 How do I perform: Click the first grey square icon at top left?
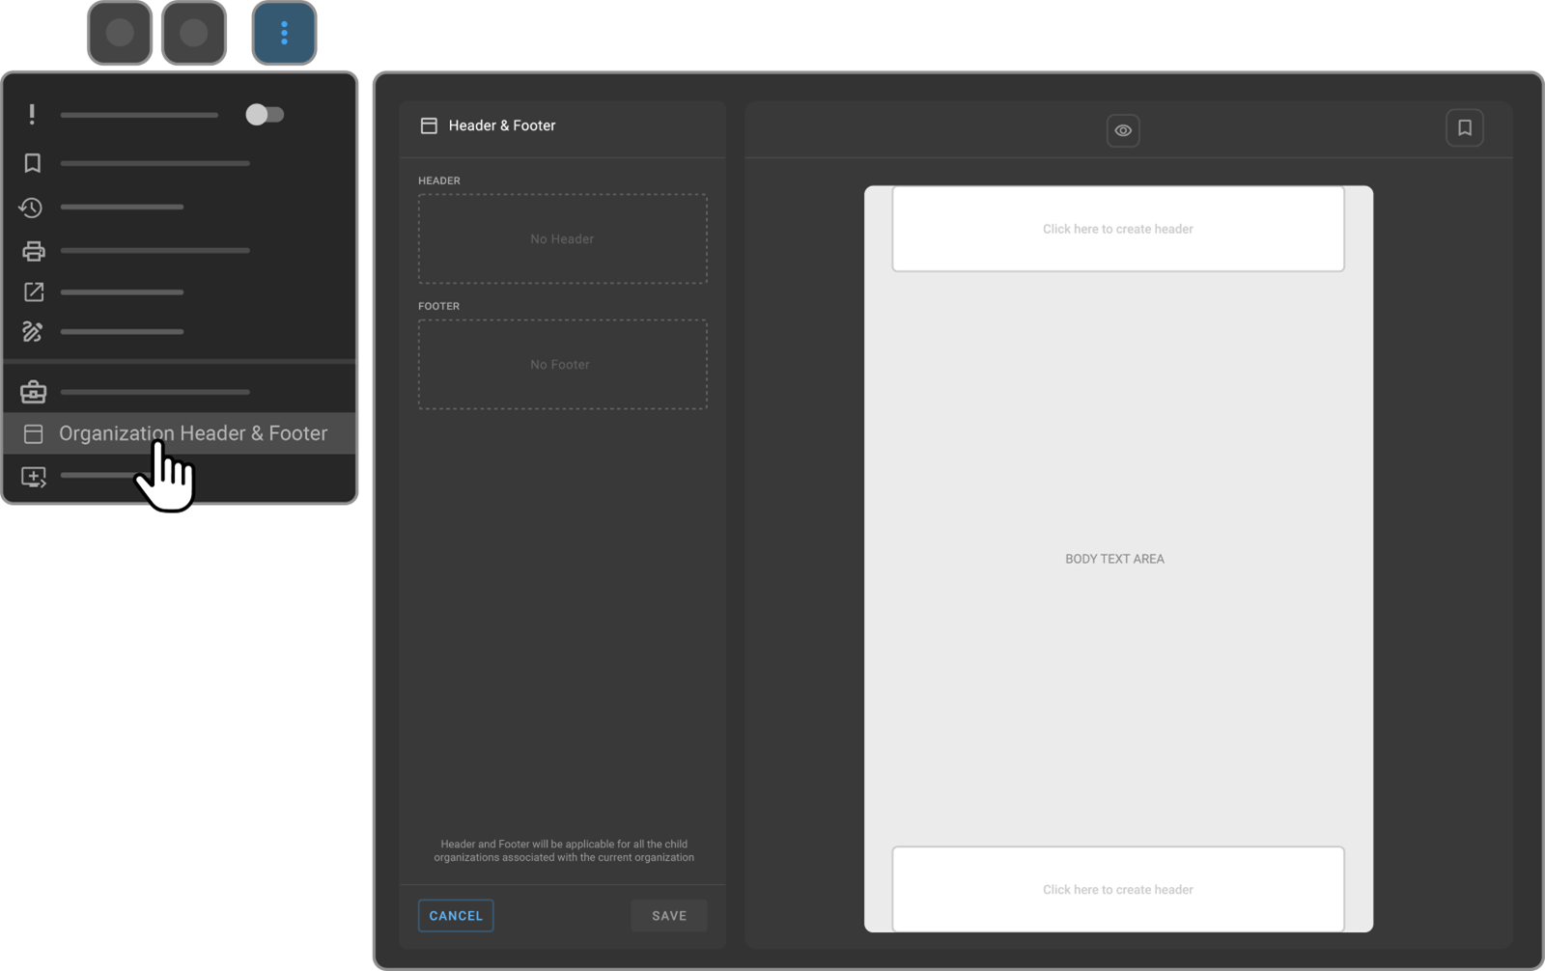point(119,32)
